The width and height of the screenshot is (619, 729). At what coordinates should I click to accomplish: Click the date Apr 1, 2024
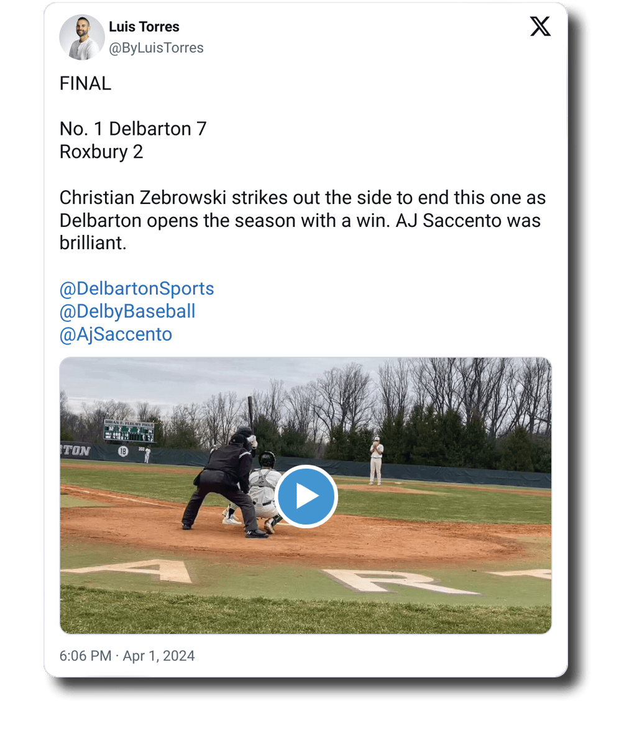click(x=158, y=656)
